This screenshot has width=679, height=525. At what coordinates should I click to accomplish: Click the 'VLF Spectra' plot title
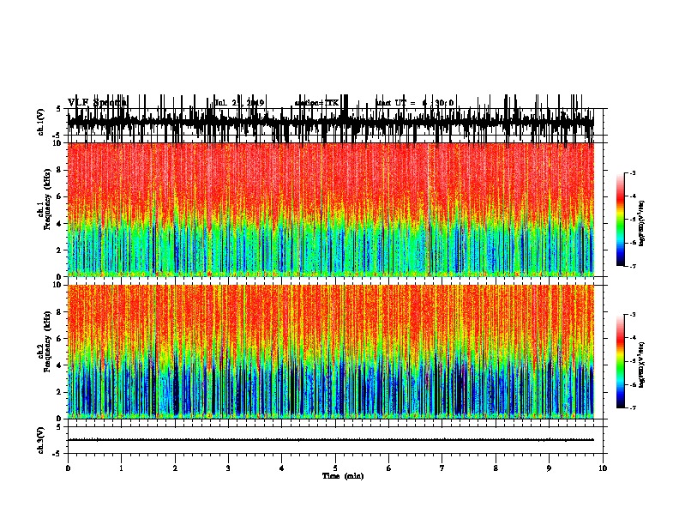(97, 103)
